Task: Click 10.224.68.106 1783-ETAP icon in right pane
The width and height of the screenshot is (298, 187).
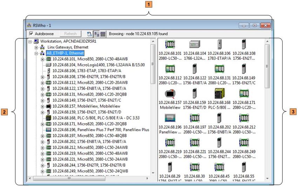Action: point(219,44)
